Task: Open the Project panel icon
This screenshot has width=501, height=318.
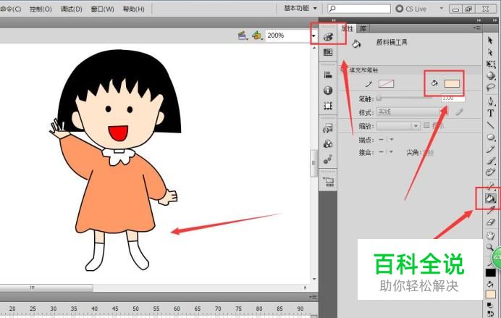Action: (328, 182)
